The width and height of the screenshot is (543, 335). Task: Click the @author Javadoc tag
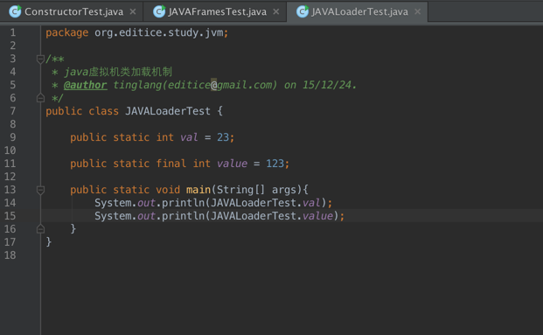pos(85,85)
